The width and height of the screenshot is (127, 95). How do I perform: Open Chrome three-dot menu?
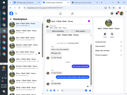(x=124, y=8)
